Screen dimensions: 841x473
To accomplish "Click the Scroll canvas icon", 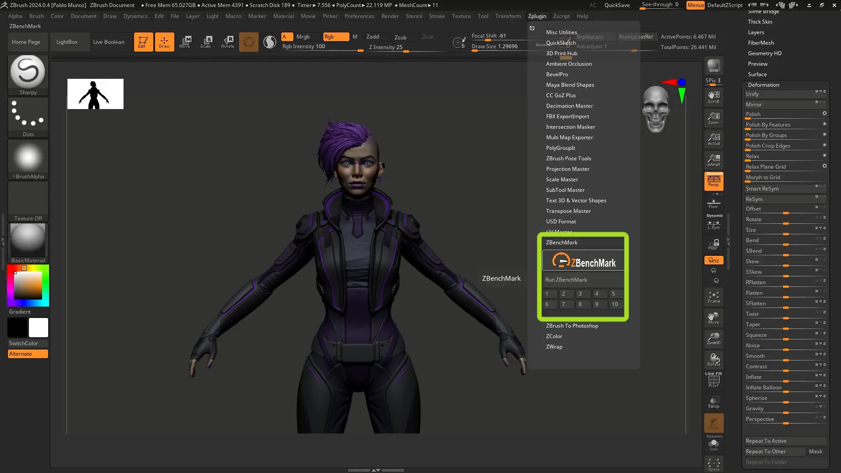I will (714, 97).
